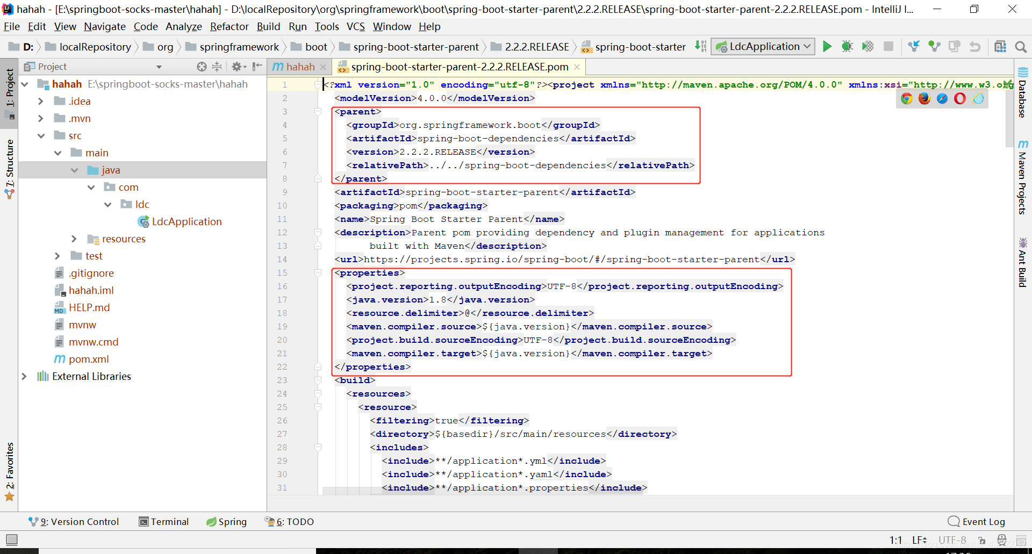
Task: Expand the resources folder
Action: [x=74, y=239]
